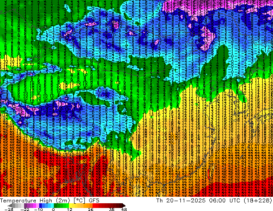The image size is (273, 211).
Task: Click the dark maroon right arrow end of legend
Action: 124,205
